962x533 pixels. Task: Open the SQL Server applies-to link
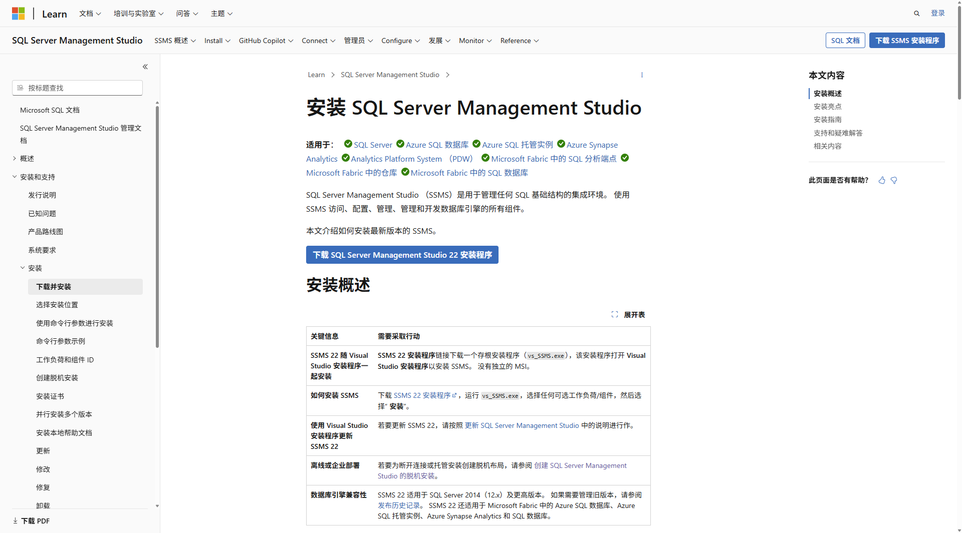point(373,145)
